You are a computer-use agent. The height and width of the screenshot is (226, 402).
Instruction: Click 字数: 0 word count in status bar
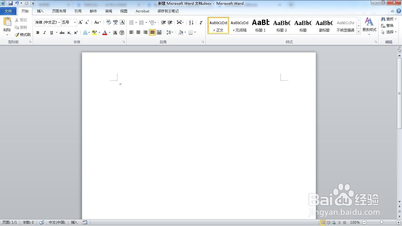click(28, 222)
